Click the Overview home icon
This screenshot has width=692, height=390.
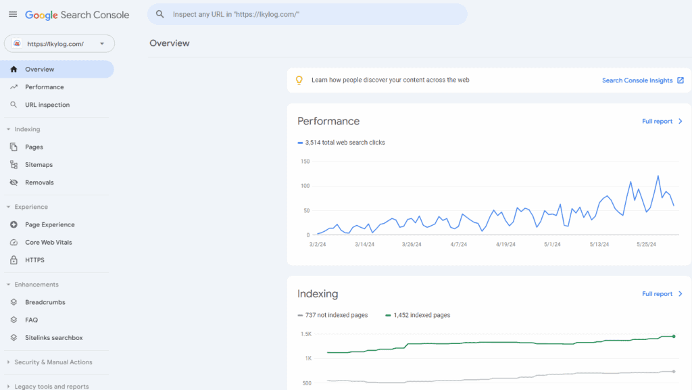[14, 69]
